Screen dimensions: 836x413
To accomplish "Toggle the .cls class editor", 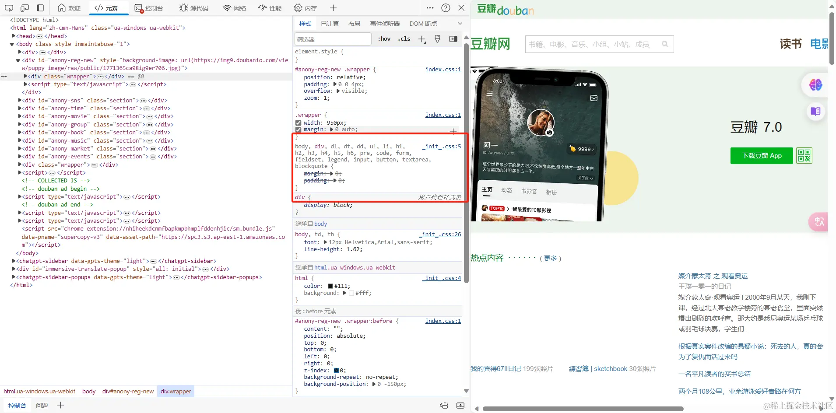I will pyautogui.click(x=404, y=39).
